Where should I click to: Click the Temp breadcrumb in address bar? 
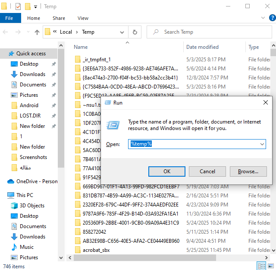(x=88, y=32)
